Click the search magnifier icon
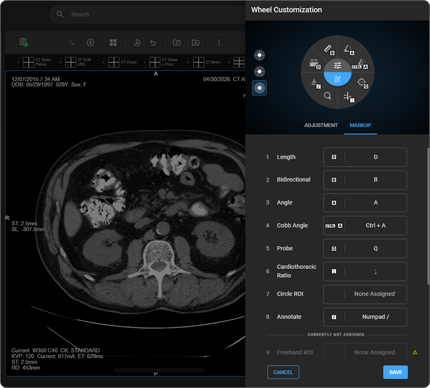The width and height of the screenshot is (430, 388). [x=60, y=14]
